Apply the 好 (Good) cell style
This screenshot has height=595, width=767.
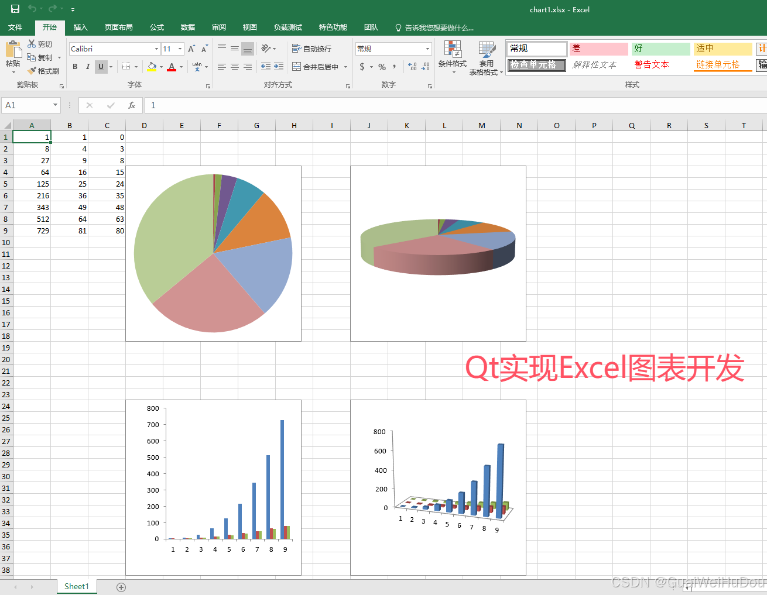661,49
